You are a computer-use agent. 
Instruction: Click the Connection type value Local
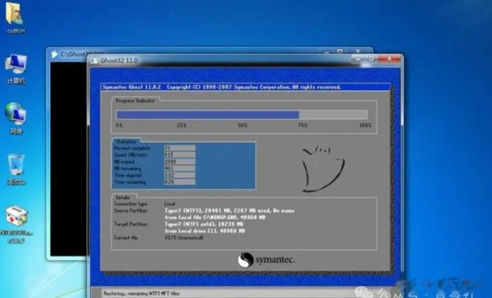[x=169, y=204]
